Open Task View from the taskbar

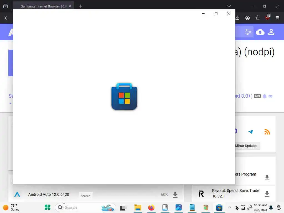pos(123,207)
